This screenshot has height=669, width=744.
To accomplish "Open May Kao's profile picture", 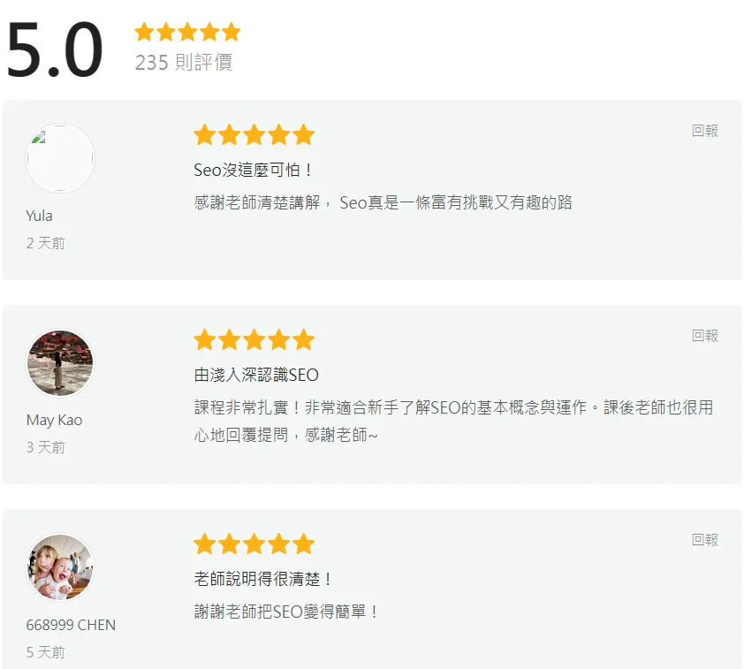I will [x=60, y=363].
